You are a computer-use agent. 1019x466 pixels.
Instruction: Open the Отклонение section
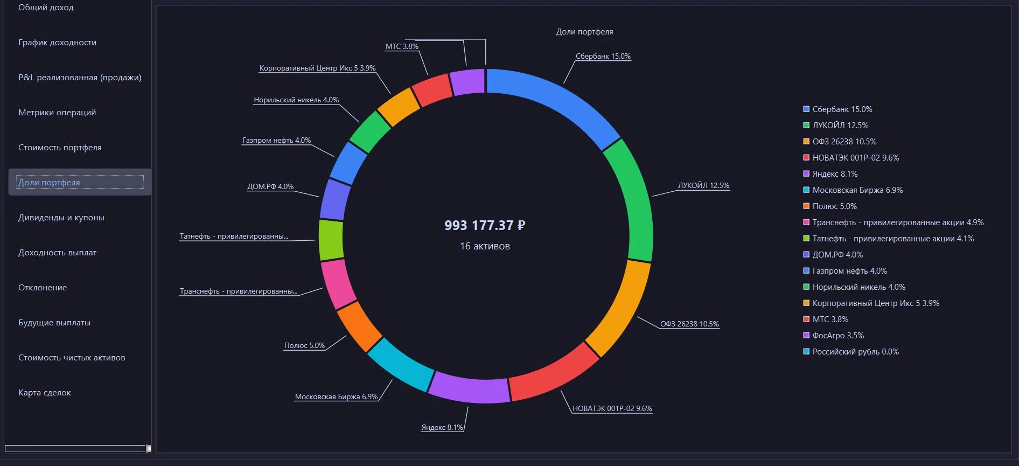coord(43,288)
